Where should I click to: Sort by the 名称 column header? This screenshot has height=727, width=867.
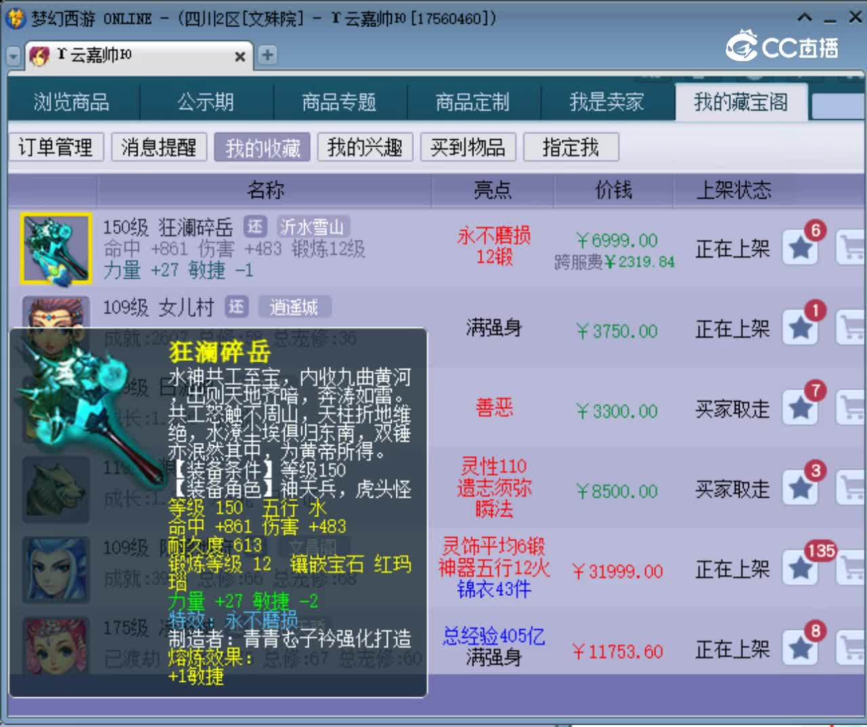(265, 190)
